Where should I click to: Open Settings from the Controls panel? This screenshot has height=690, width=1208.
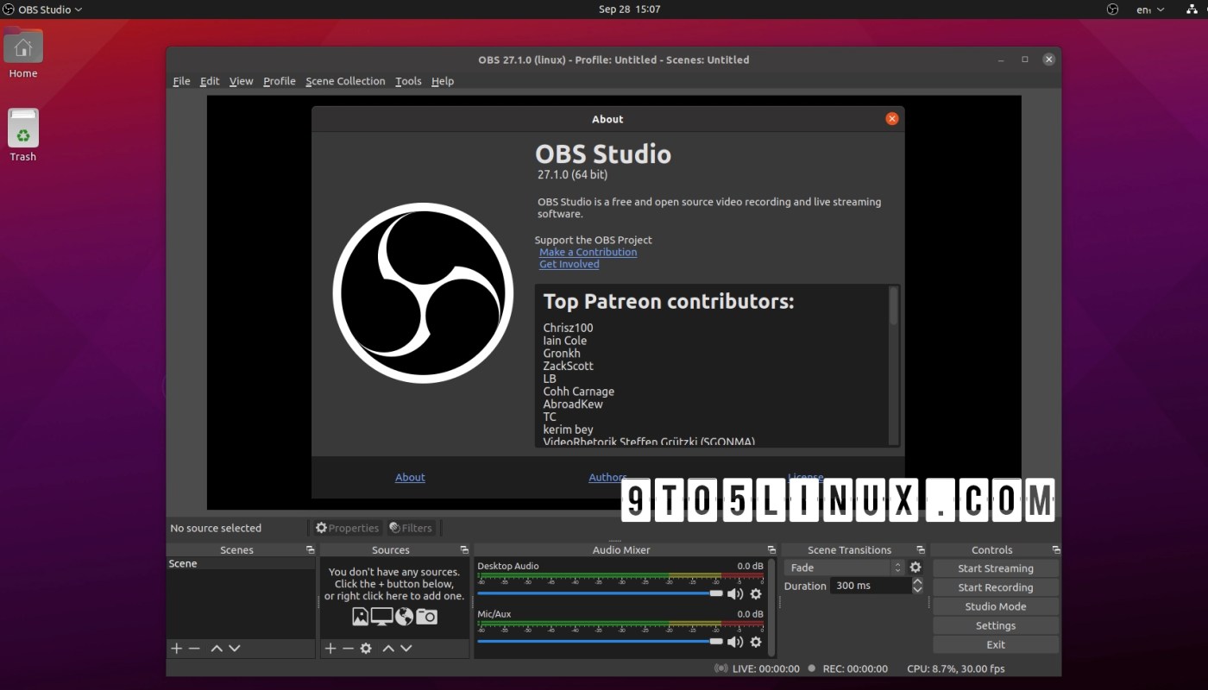pyautogui.click(x=996, y=625)
